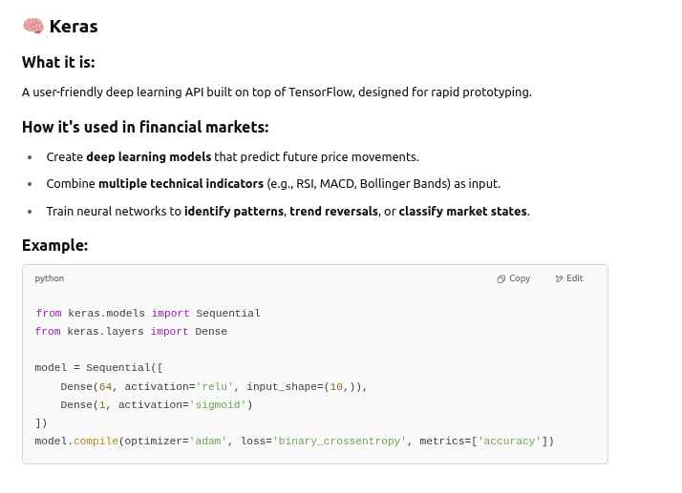Click the copy icon in the code block
Image resolution: width=682 pixels, height=493 pixels.
pos(501,278)
